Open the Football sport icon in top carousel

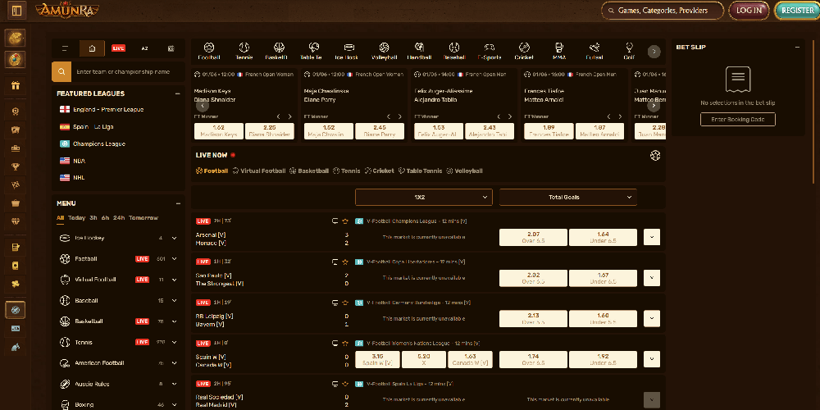208,51
